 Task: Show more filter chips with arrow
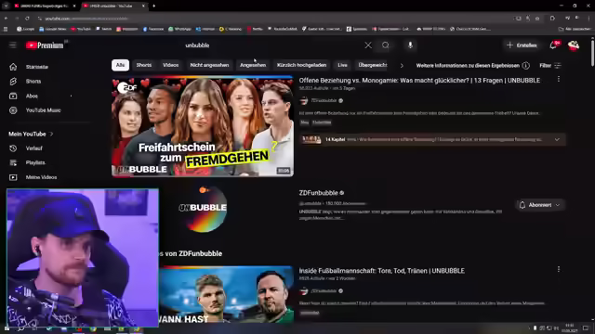402,66
